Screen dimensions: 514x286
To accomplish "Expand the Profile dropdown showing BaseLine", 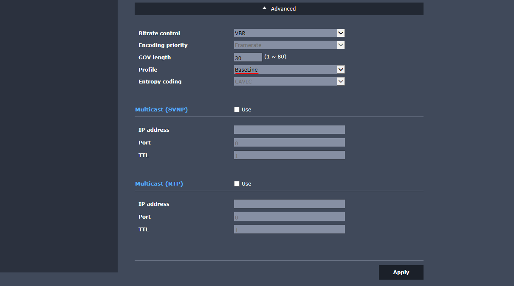I will coord(289,69).
